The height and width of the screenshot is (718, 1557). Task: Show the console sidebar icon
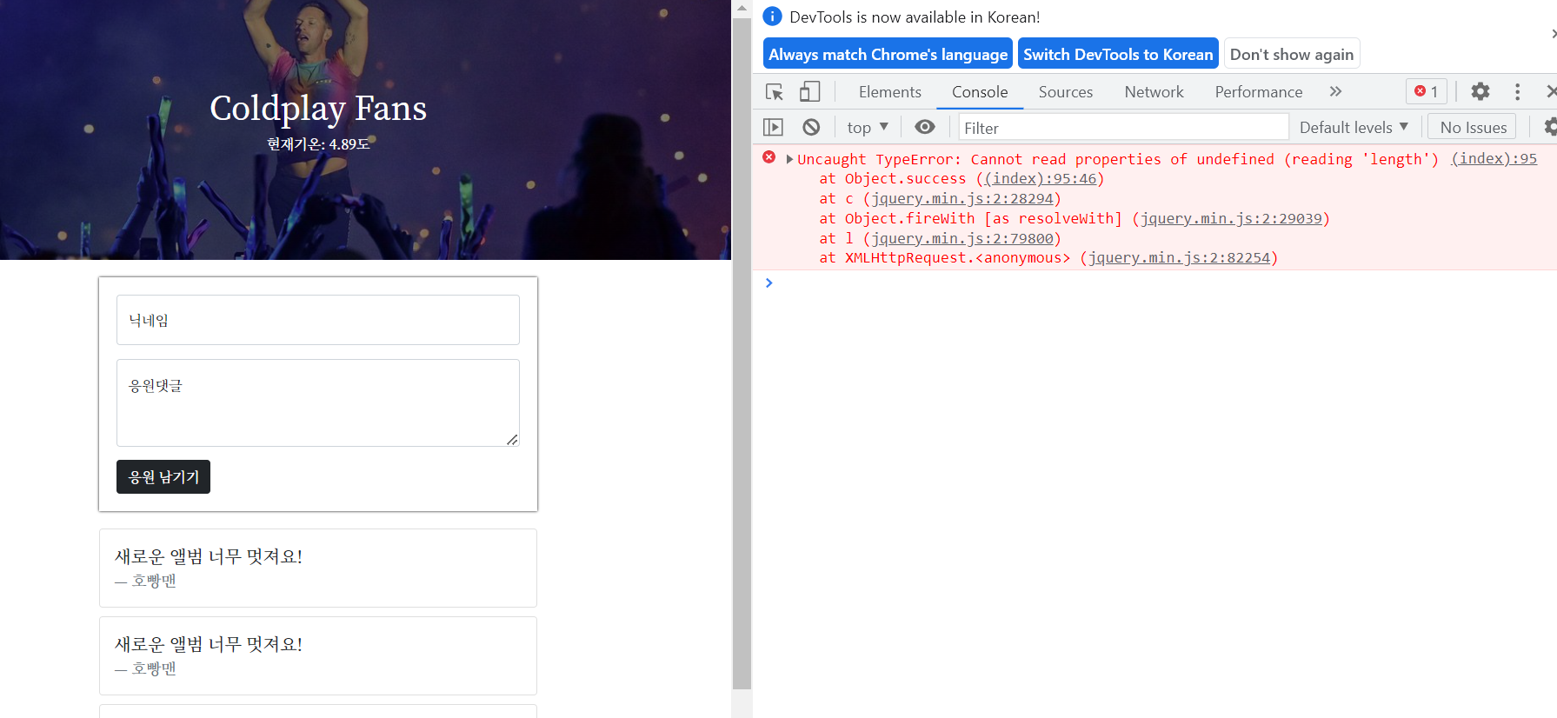click(773, 128)
